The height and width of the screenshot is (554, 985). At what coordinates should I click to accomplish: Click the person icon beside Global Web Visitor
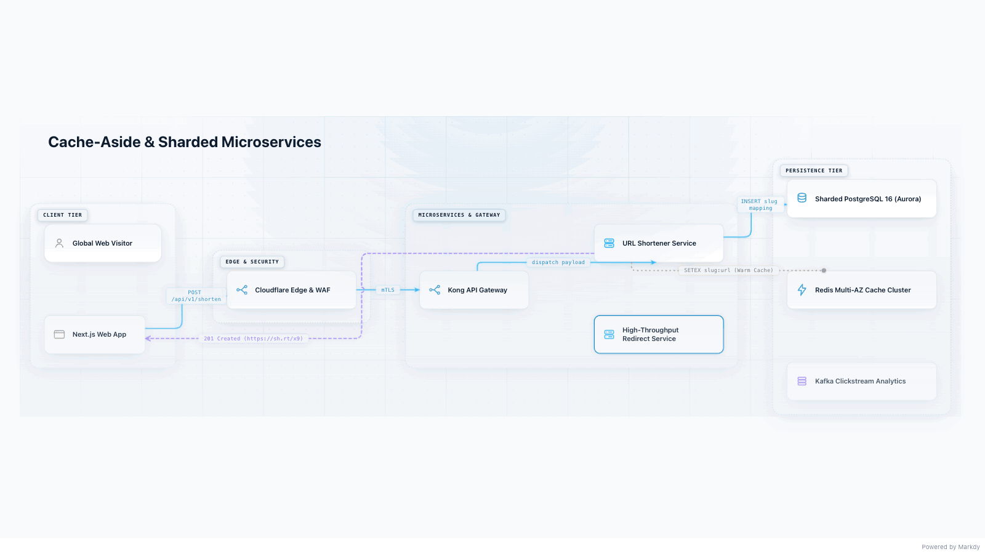tap(59, 243)
